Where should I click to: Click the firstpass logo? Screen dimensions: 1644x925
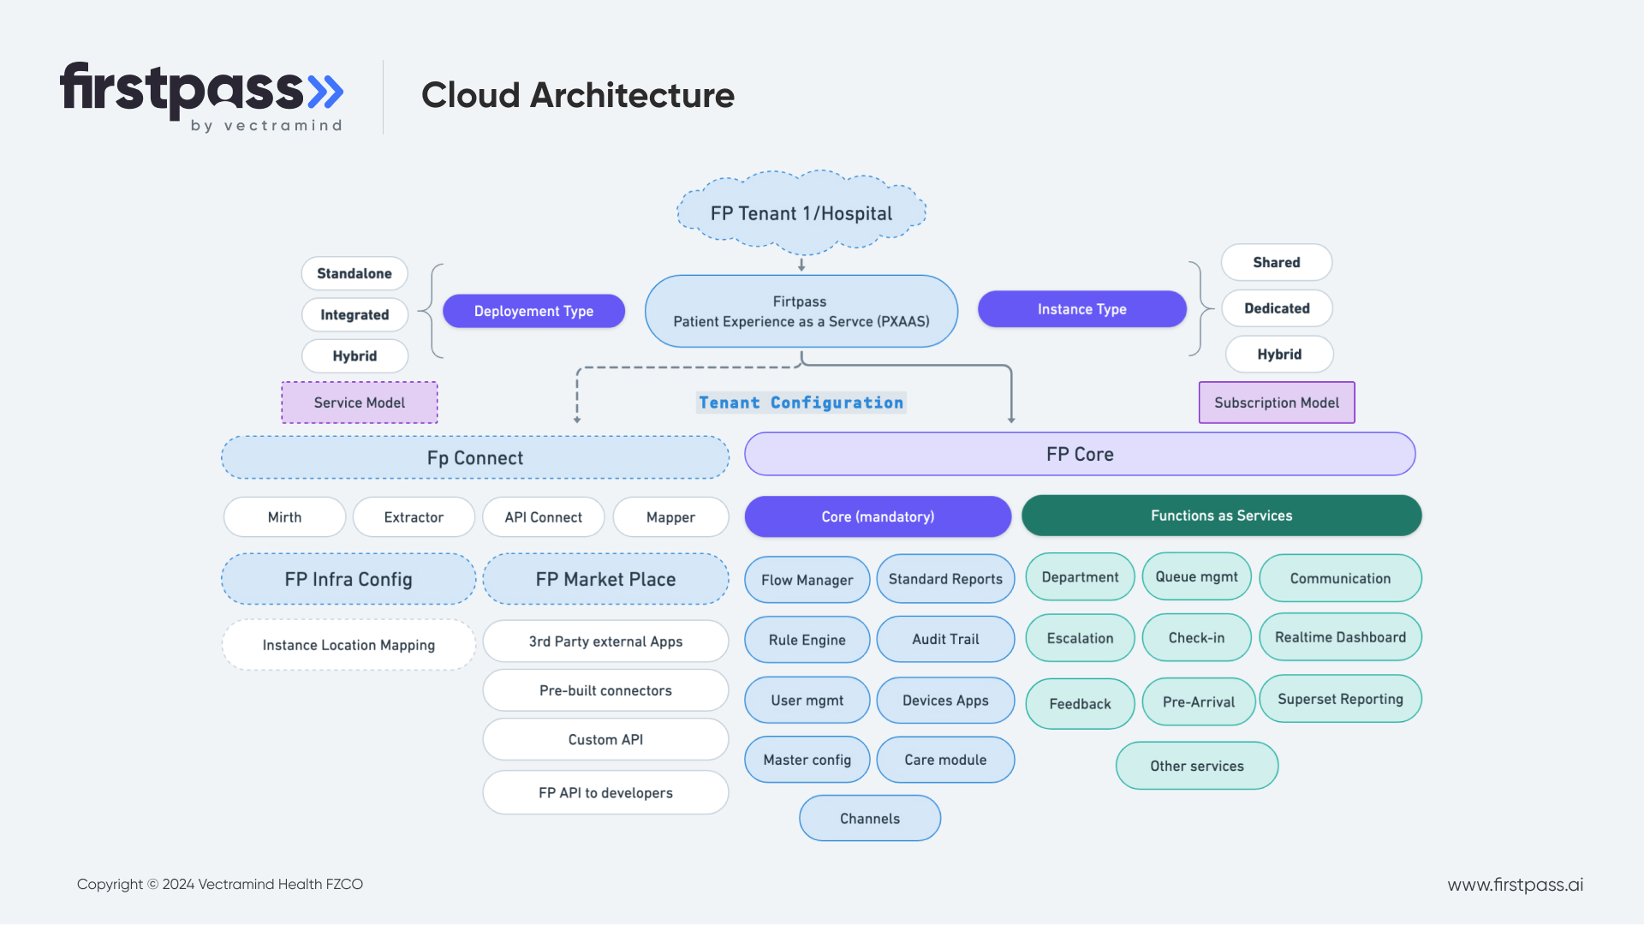pos(201,96)
